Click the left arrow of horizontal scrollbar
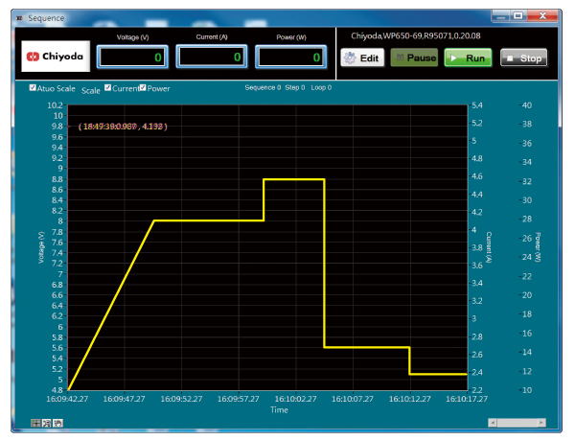 pos(492,422)
